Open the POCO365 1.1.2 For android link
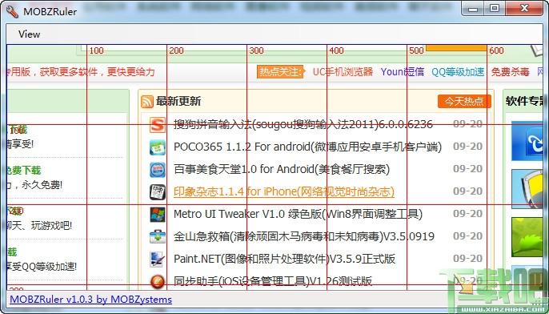The image size is (549, 314). [x=307, y=147]
